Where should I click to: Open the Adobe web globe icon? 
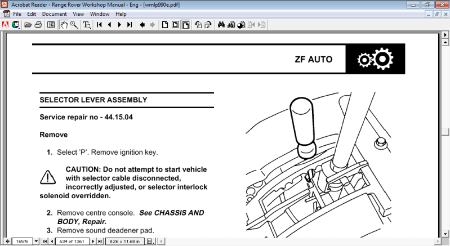coord(16,25)
